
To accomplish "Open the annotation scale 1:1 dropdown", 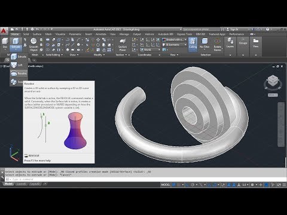I will click(245, 185).
